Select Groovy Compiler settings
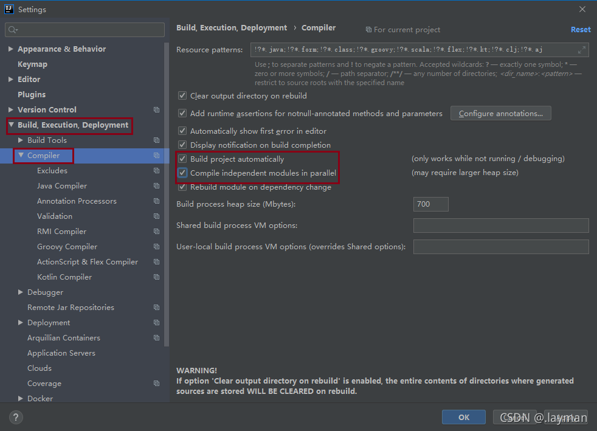597x431 pixels. click(x=67, y=247)
